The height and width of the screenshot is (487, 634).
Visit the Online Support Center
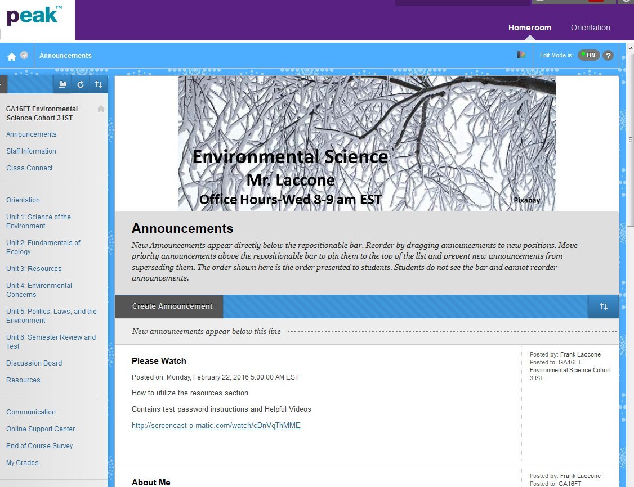click(x=40, y=429)
